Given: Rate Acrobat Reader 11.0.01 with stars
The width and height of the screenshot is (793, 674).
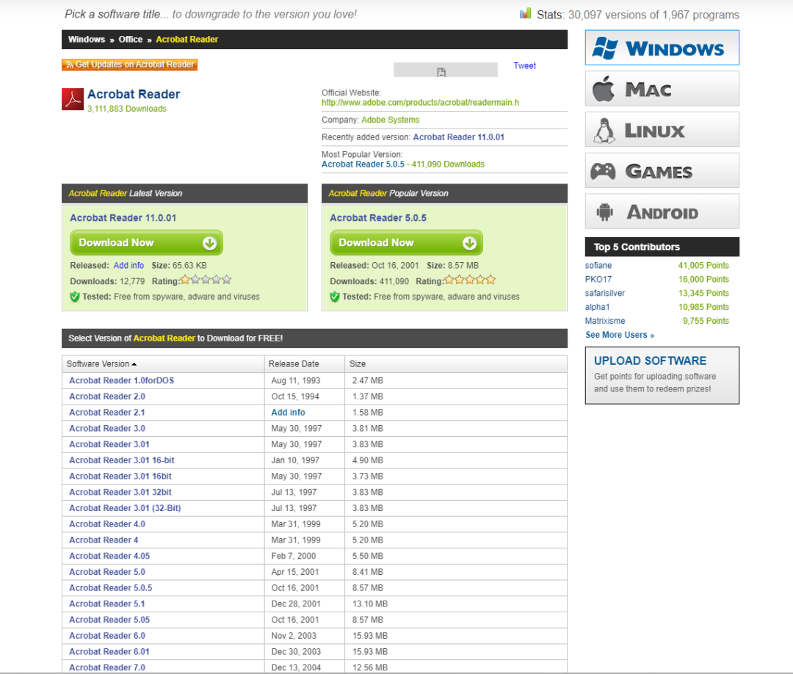Looking at the screenshot, I should coord(206,280).
